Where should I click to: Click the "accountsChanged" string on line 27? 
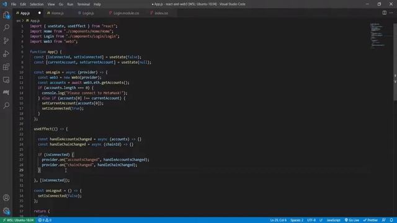tap(82, 160)
